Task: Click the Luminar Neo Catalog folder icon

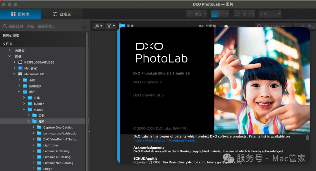Action: click(39, 163)
